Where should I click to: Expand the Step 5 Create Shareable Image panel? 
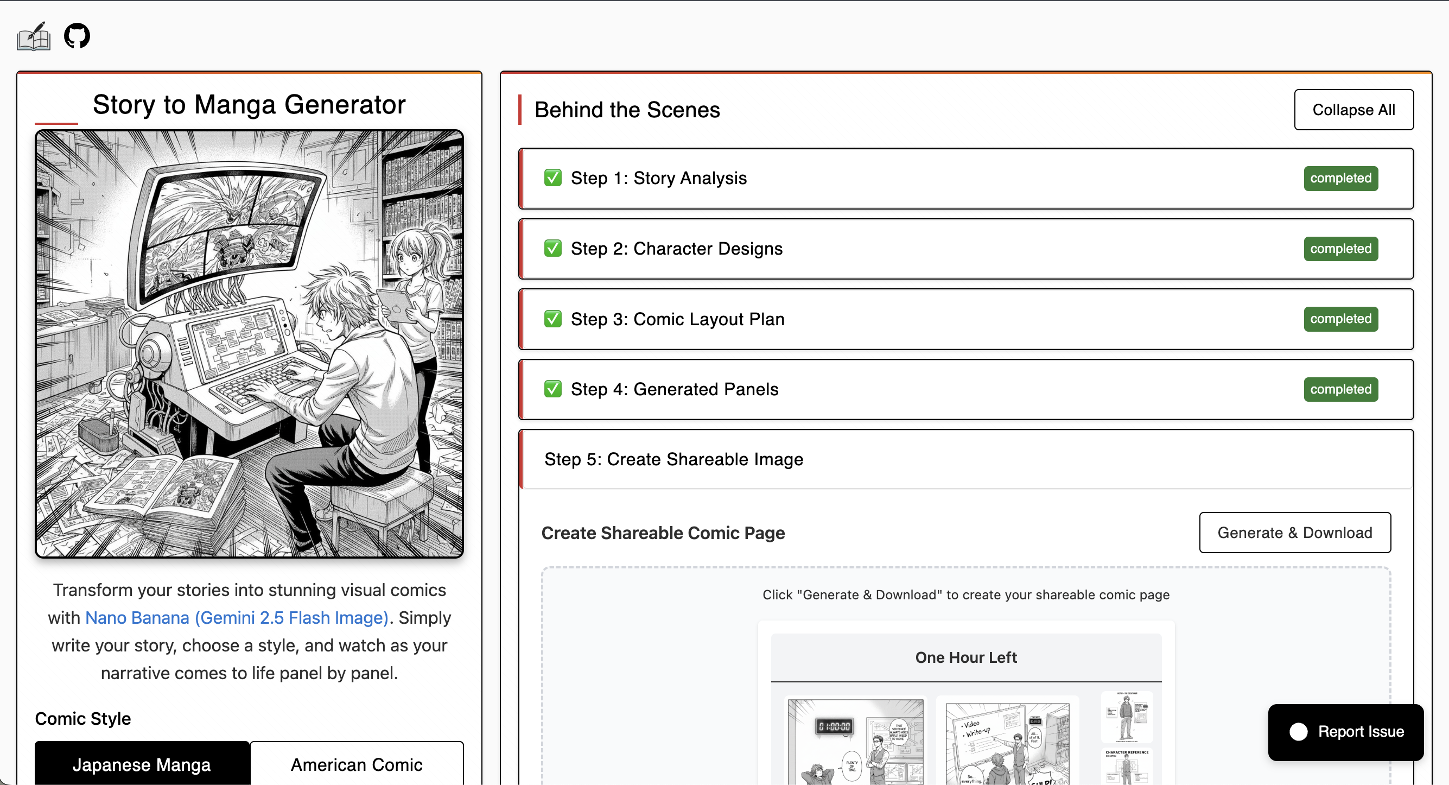click(673, 459)
